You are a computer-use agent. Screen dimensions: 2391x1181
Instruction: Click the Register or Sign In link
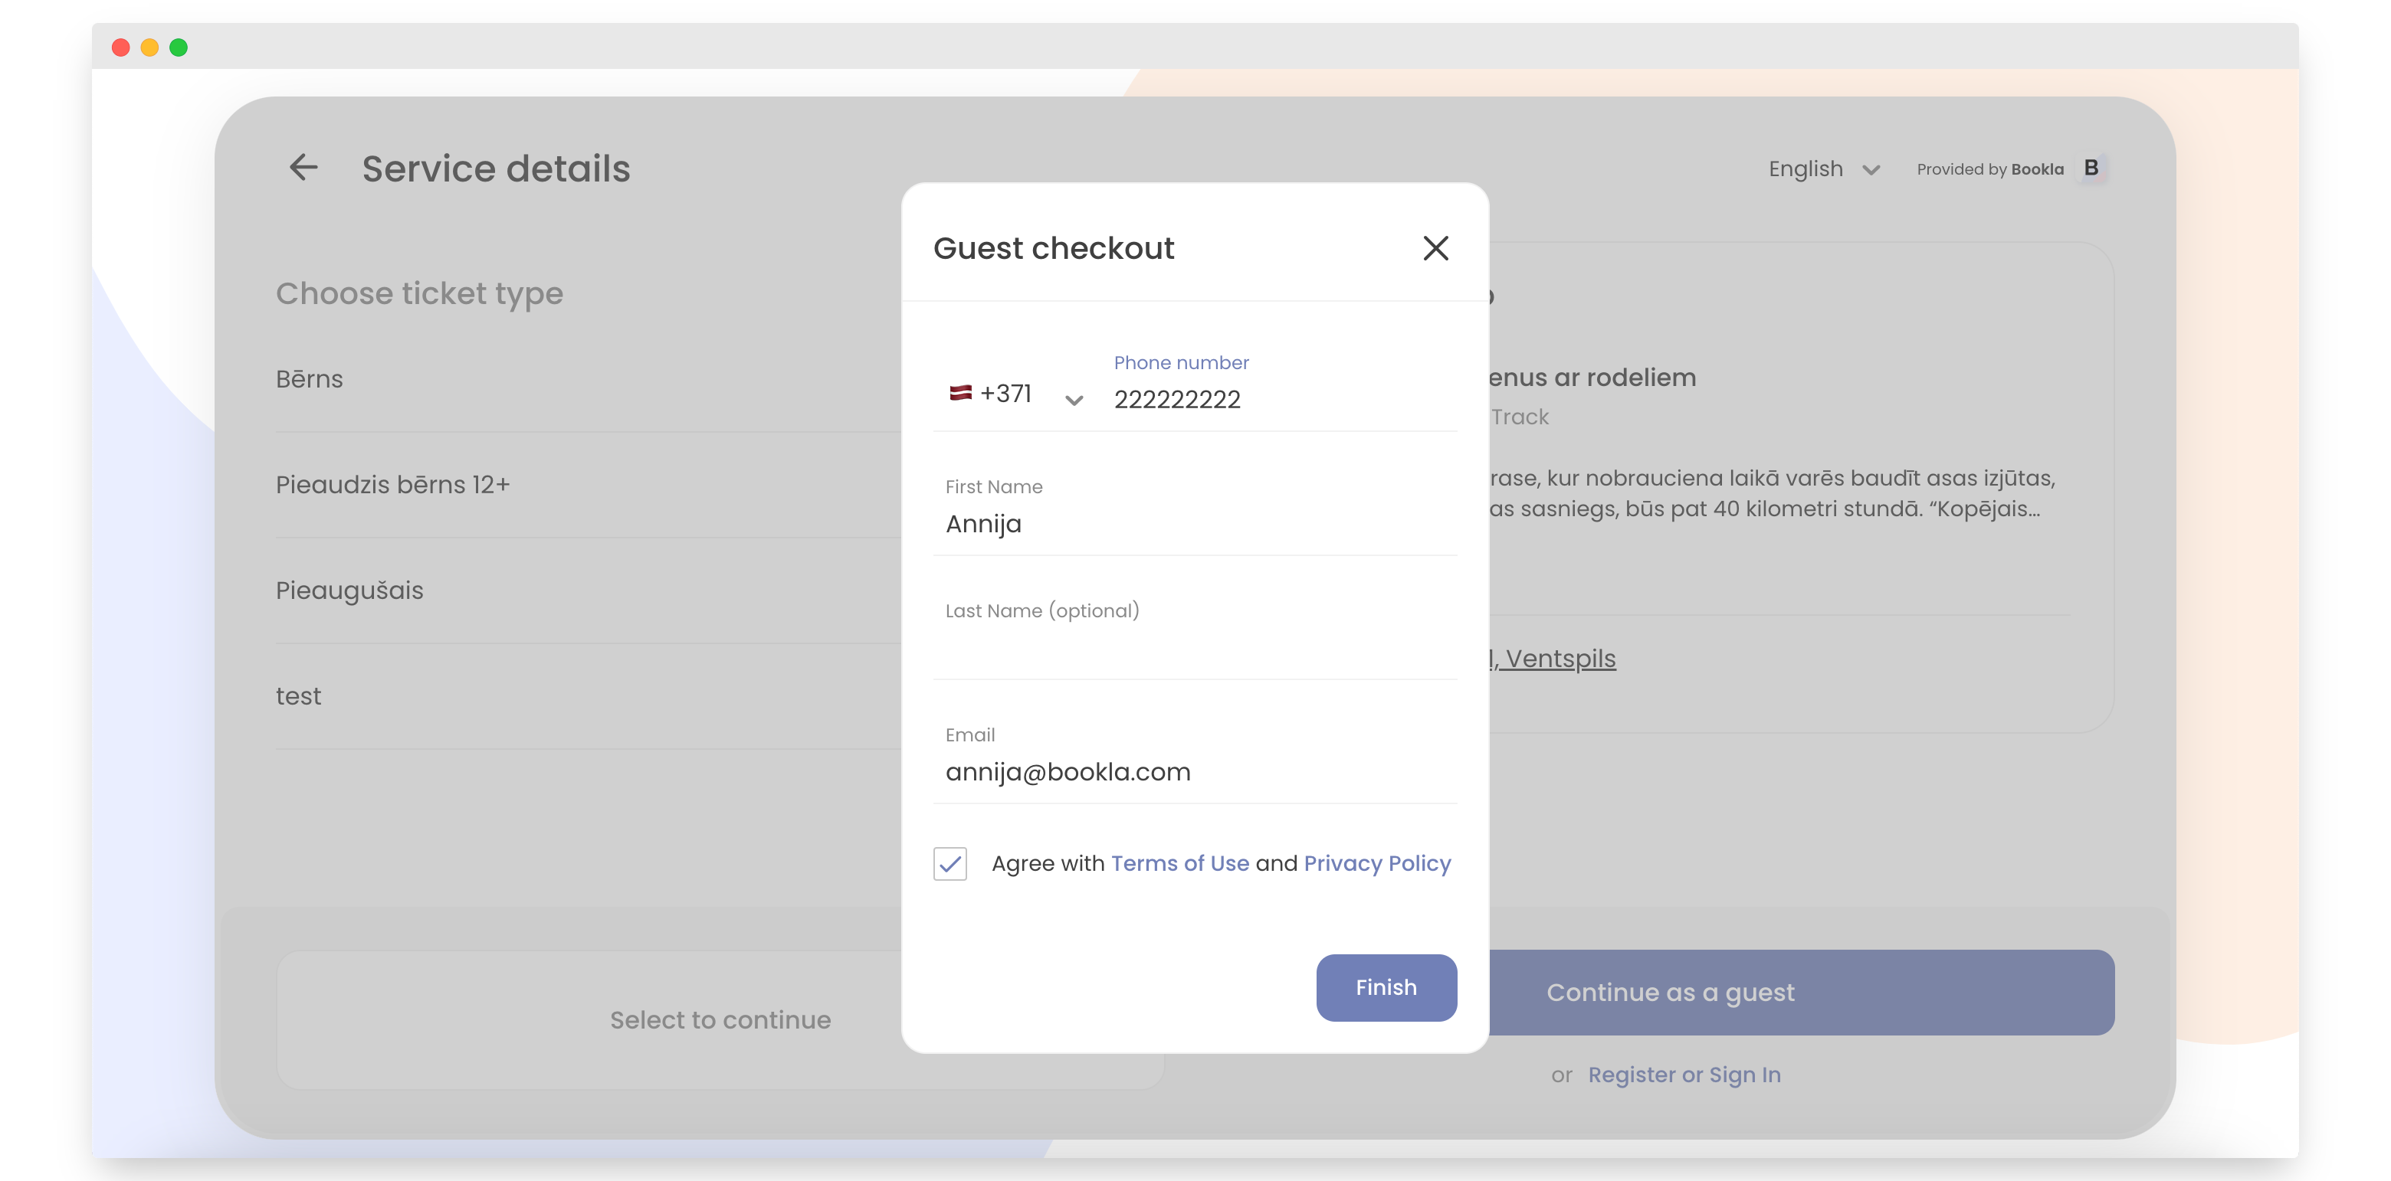[1684, 1075]
